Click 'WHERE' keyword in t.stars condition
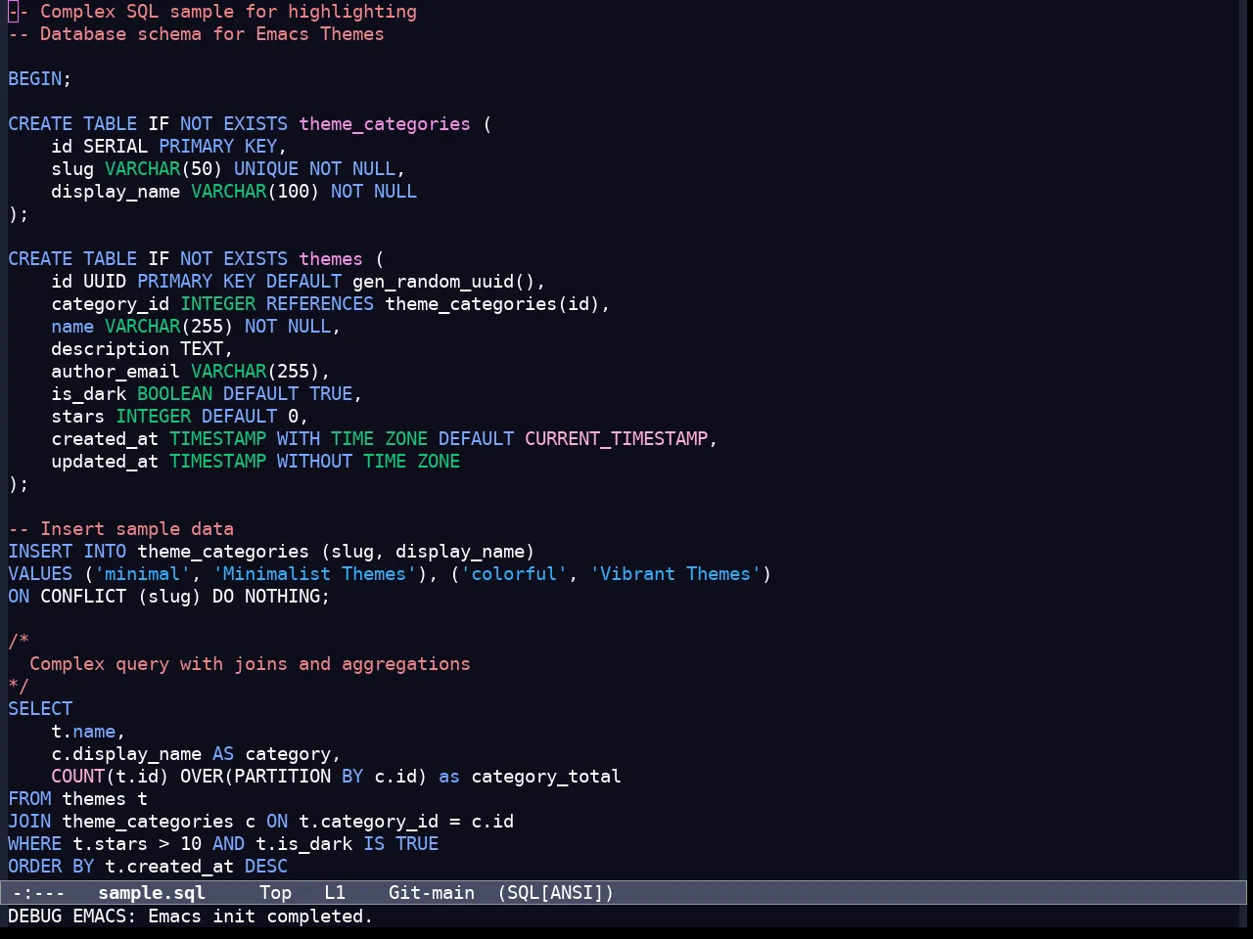This screenshot has height=939, width=1253. [34, 844]
